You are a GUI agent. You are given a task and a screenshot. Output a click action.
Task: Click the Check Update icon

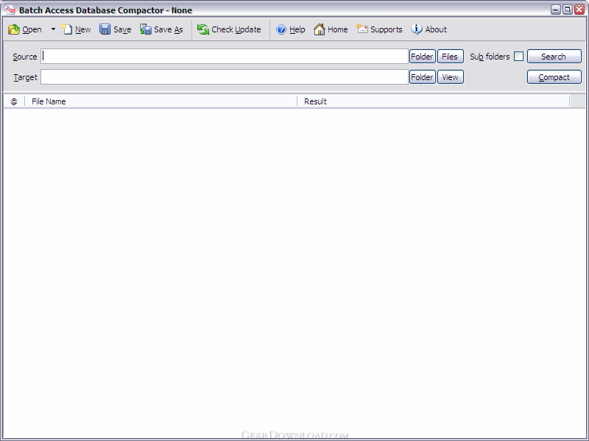pos(203,29)
